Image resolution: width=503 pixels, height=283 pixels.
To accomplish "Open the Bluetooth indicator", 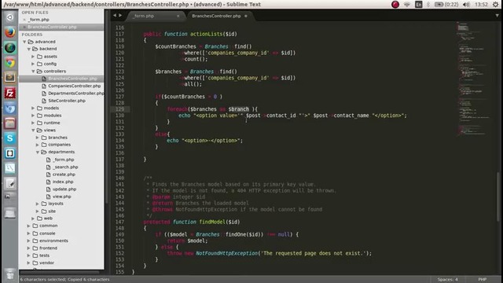I will tap(428, 5).
